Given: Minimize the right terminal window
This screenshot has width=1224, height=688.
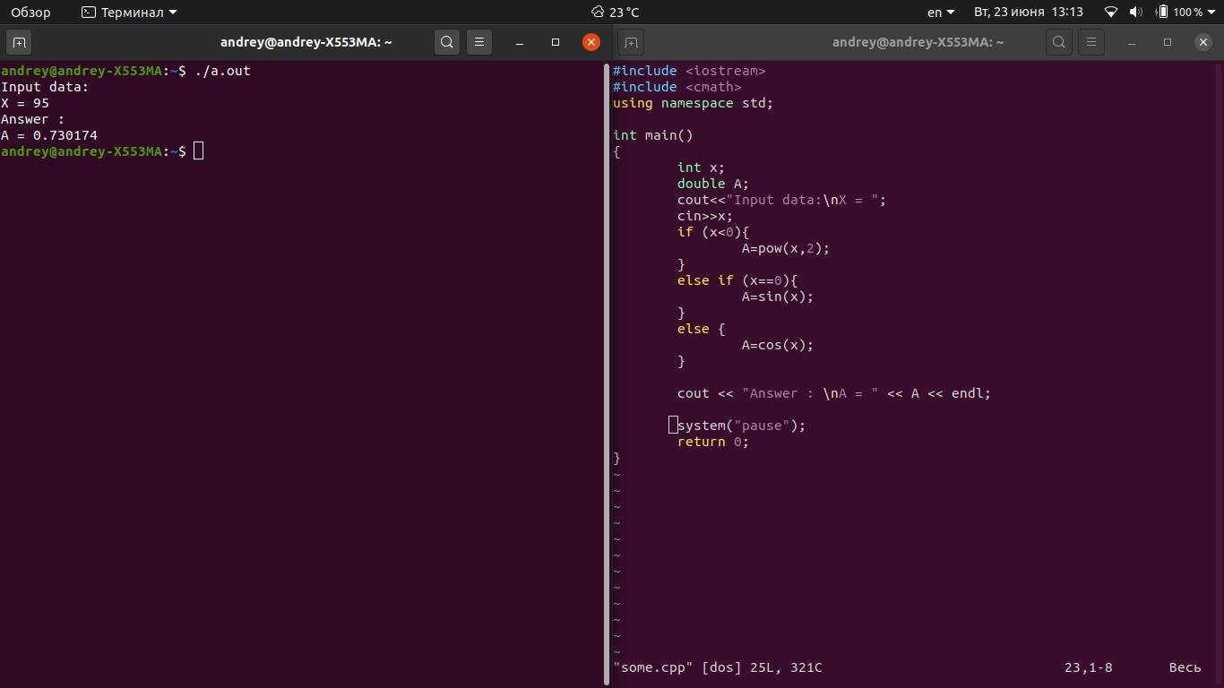Looking at the screenshot, I should 1132,42.
